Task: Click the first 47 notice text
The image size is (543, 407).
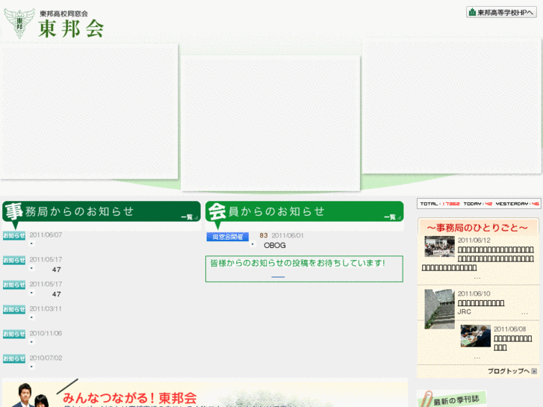Action: pos(57,270)
